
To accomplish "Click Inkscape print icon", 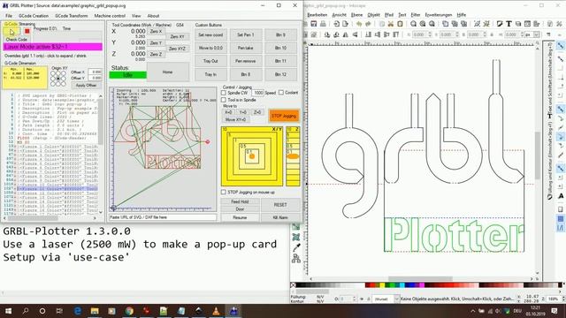I will pyautogui.click(x=323, y=24).
